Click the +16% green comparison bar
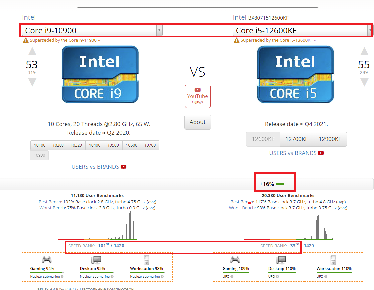 [280, 184]
